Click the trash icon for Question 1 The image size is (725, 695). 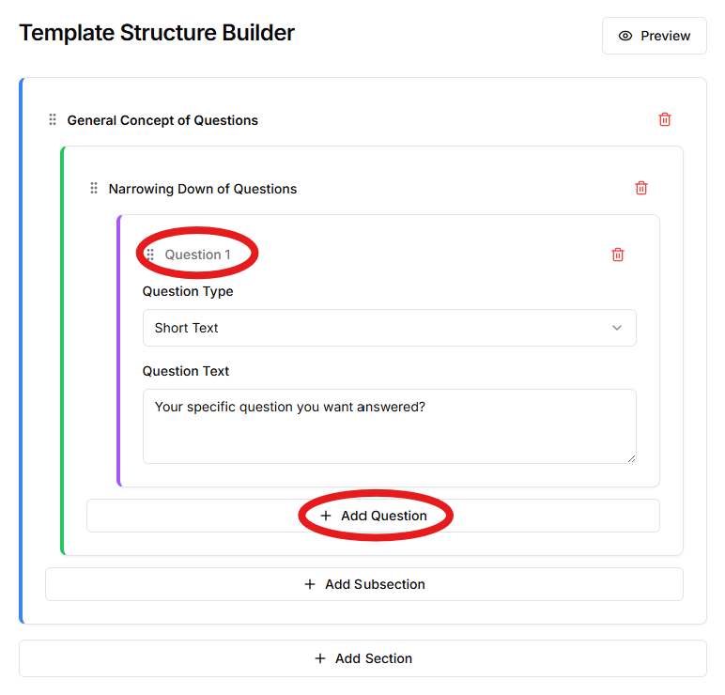point(618,255)
